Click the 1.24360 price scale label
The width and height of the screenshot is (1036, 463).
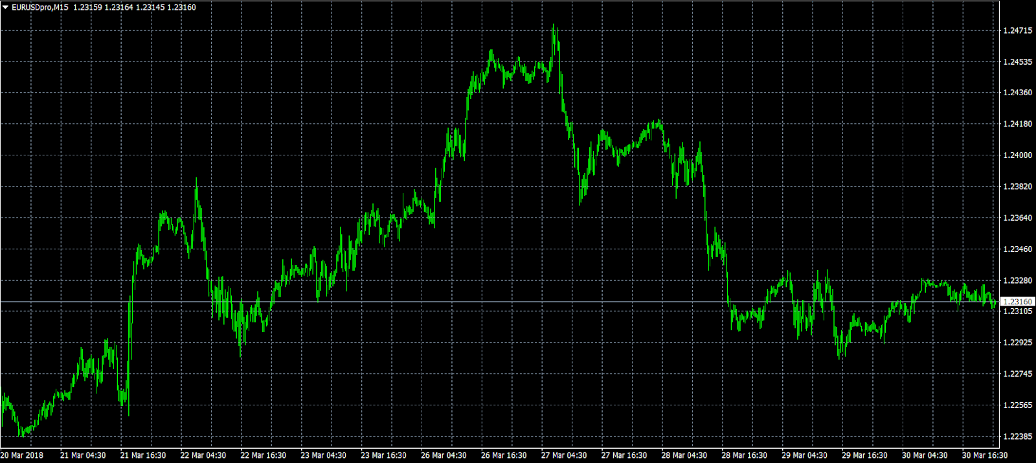[x=1017, y=93]
